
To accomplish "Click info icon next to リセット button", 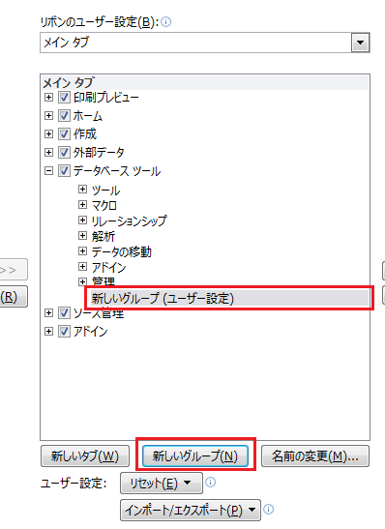I will pos(211,483).
